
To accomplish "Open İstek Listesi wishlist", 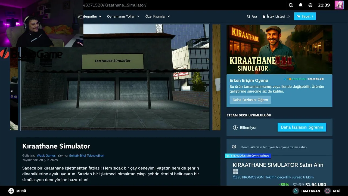I will (x=276, y=16).
